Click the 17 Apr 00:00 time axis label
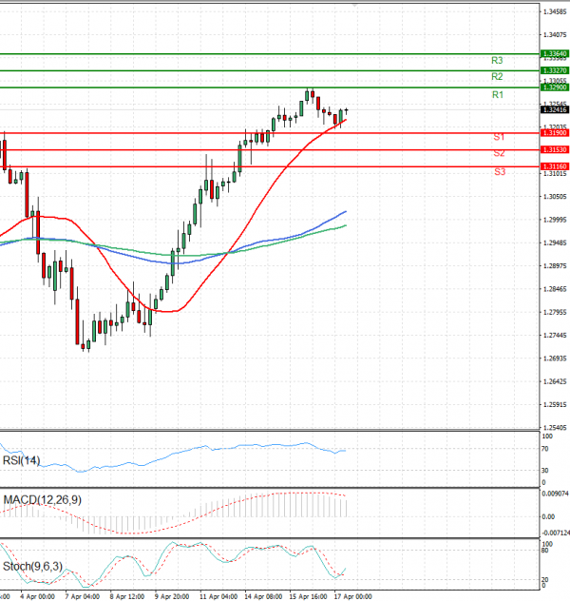This screenshot has height=601, width=570. point(351,596)
